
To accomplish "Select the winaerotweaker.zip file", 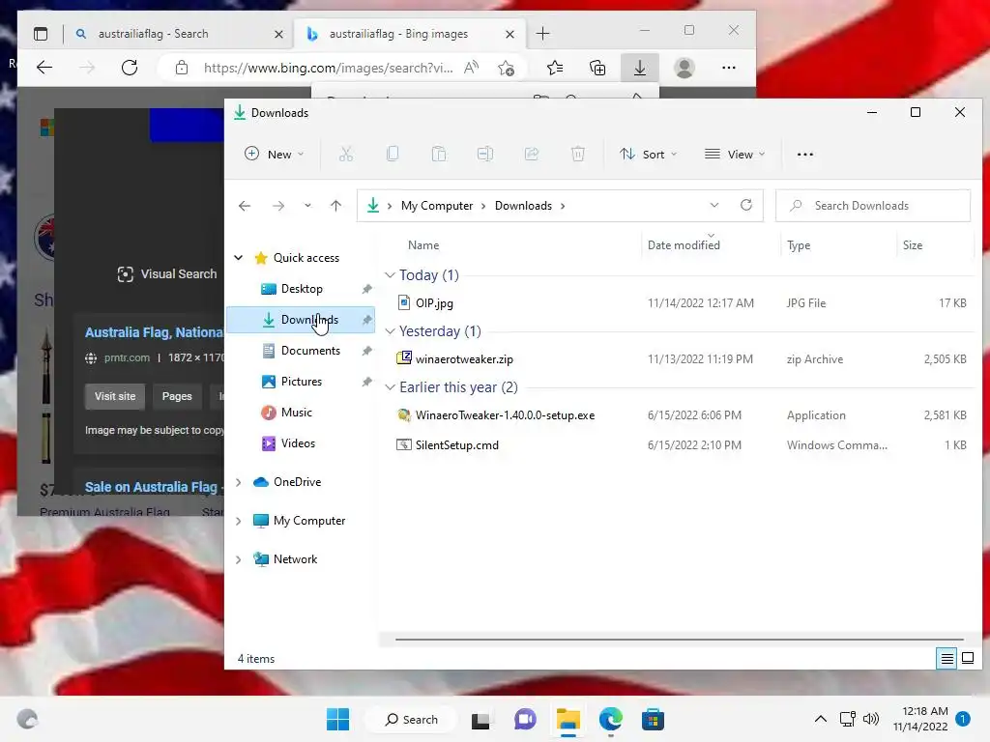I will pyautogui.click(x=464, y=359).
